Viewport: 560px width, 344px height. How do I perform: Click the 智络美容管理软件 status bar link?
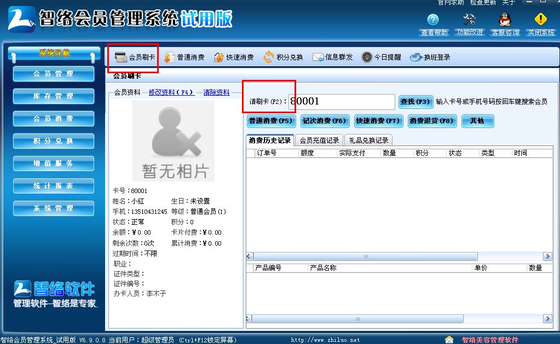pyautogui.click(x=490, y=340)
